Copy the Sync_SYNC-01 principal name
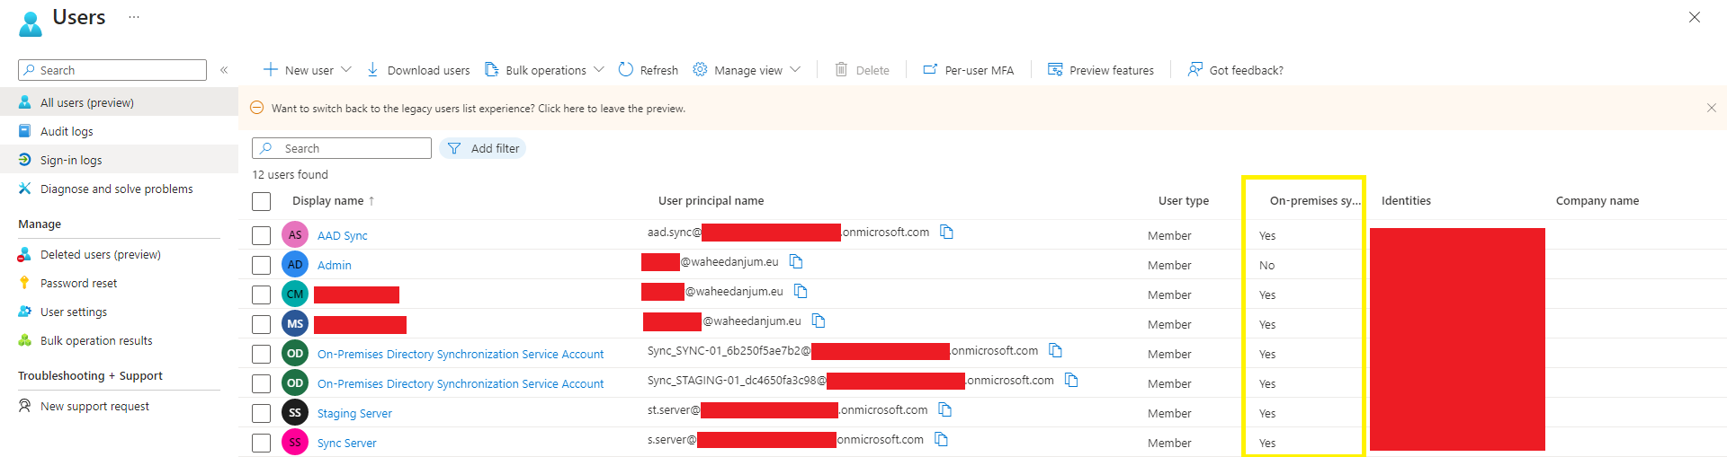1727x457 pixels. point(1056,350)
